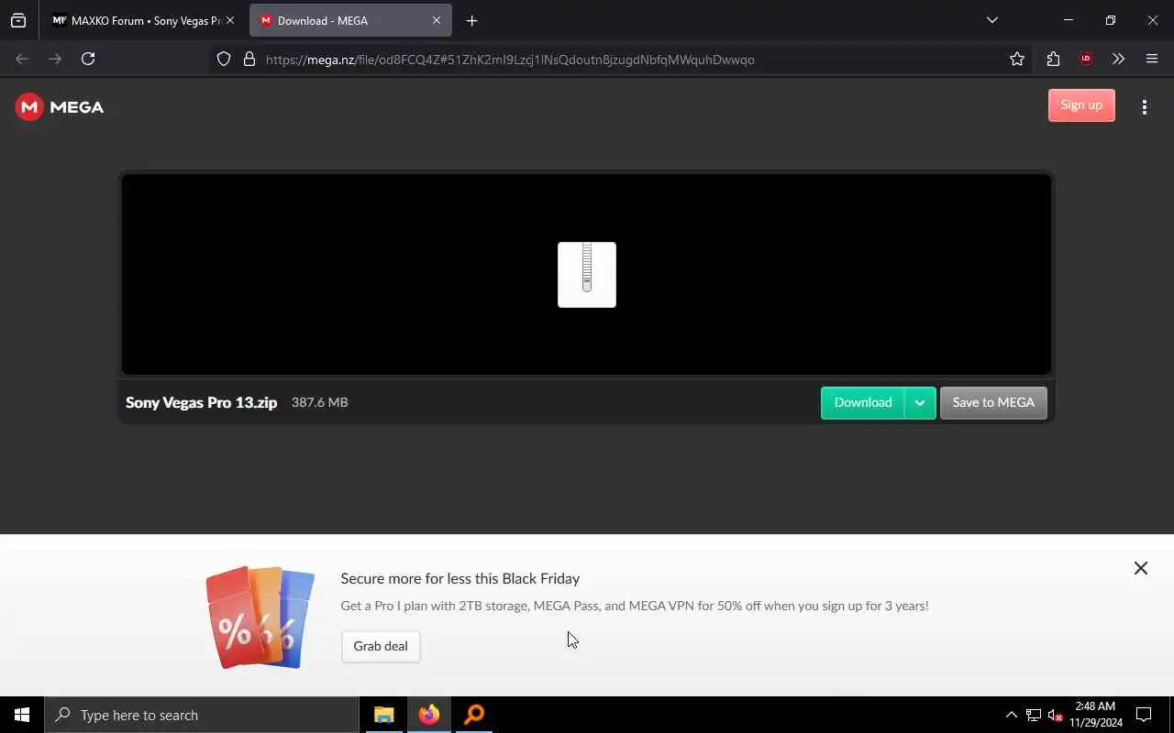Open the Windows notification center
This screenshot has width=1174, height=733.
(1144, 715)
